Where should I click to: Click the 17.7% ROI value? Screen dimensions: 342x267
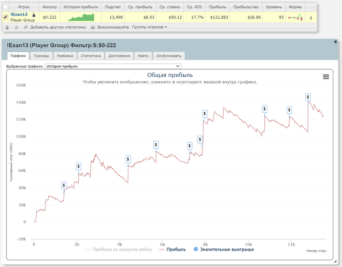click(197, 18)
